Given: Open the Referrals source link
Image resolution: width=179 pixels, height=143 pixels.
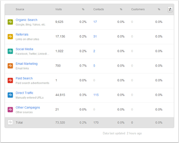Looking at the screenshot, I should (x=22, y=34).
